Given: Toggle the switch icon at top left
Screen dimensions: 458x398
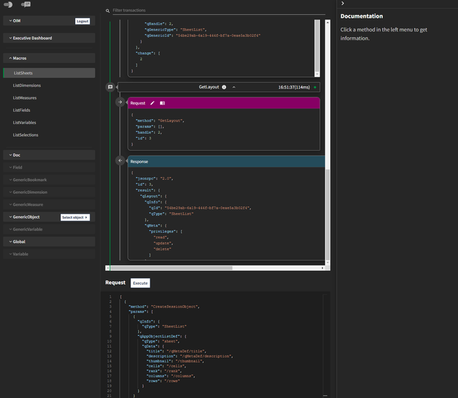Looking at the screenshot, I should coord(9,4).
